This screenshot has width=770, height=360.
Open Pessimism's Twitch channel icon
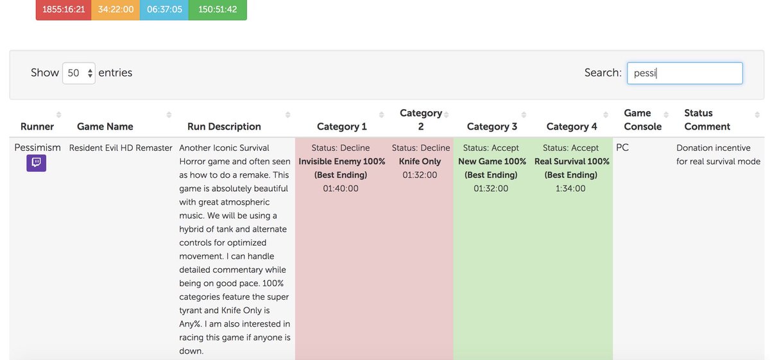click(x=36, y=163)
